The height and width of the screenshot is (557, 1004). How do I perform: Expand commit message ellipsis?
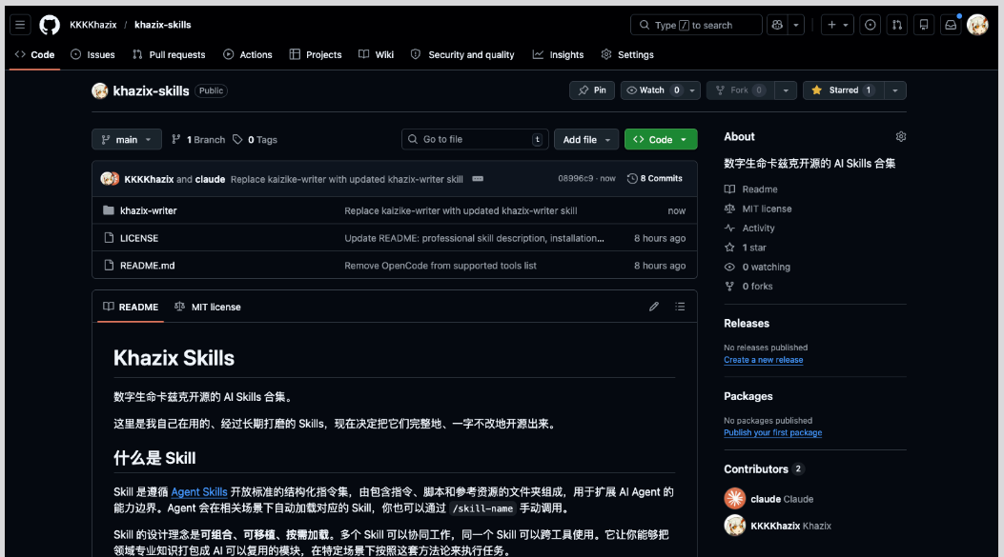point(478,179)
